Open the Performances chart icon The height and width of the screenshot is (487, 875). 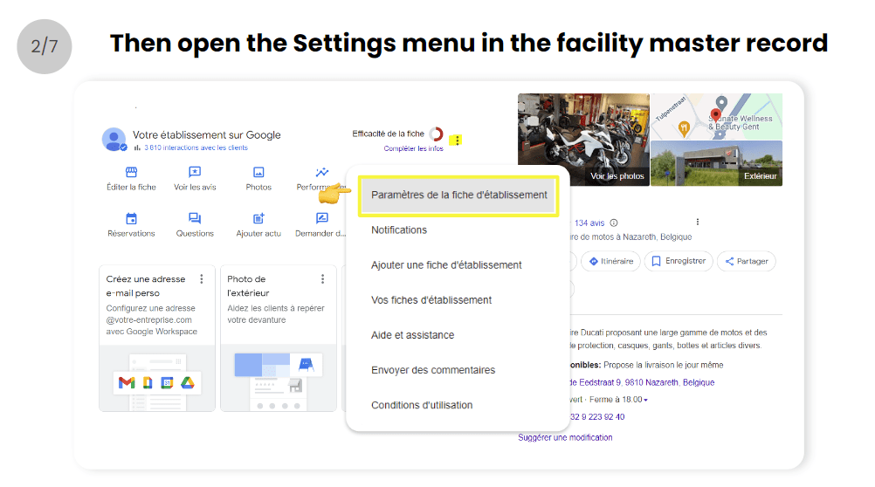coord(322,172)
